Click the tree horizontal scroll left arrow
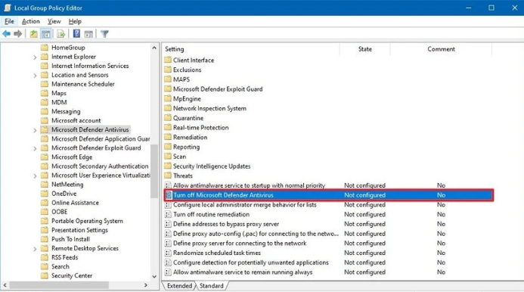The height and width of the screenshot is (292, 524). (5, 285)
